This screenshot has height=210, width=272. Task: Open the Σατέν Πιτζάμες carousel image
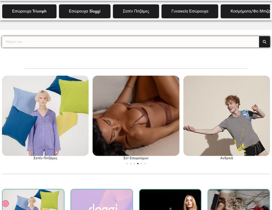pos(45,116)
